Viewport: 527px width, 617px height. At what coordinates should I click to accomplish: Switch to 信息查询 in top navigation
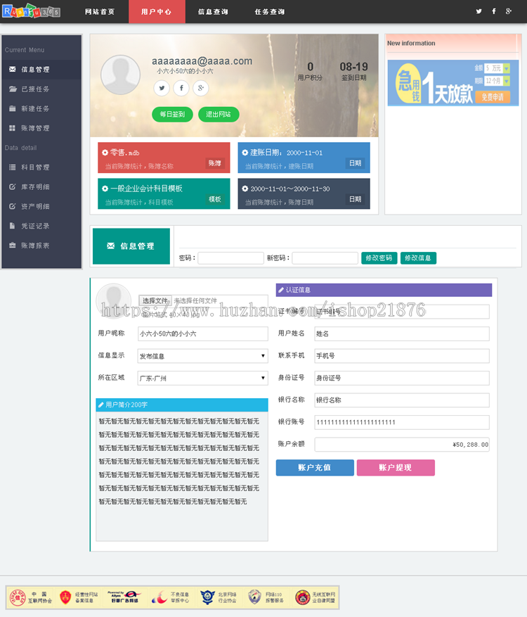point(212,12)
